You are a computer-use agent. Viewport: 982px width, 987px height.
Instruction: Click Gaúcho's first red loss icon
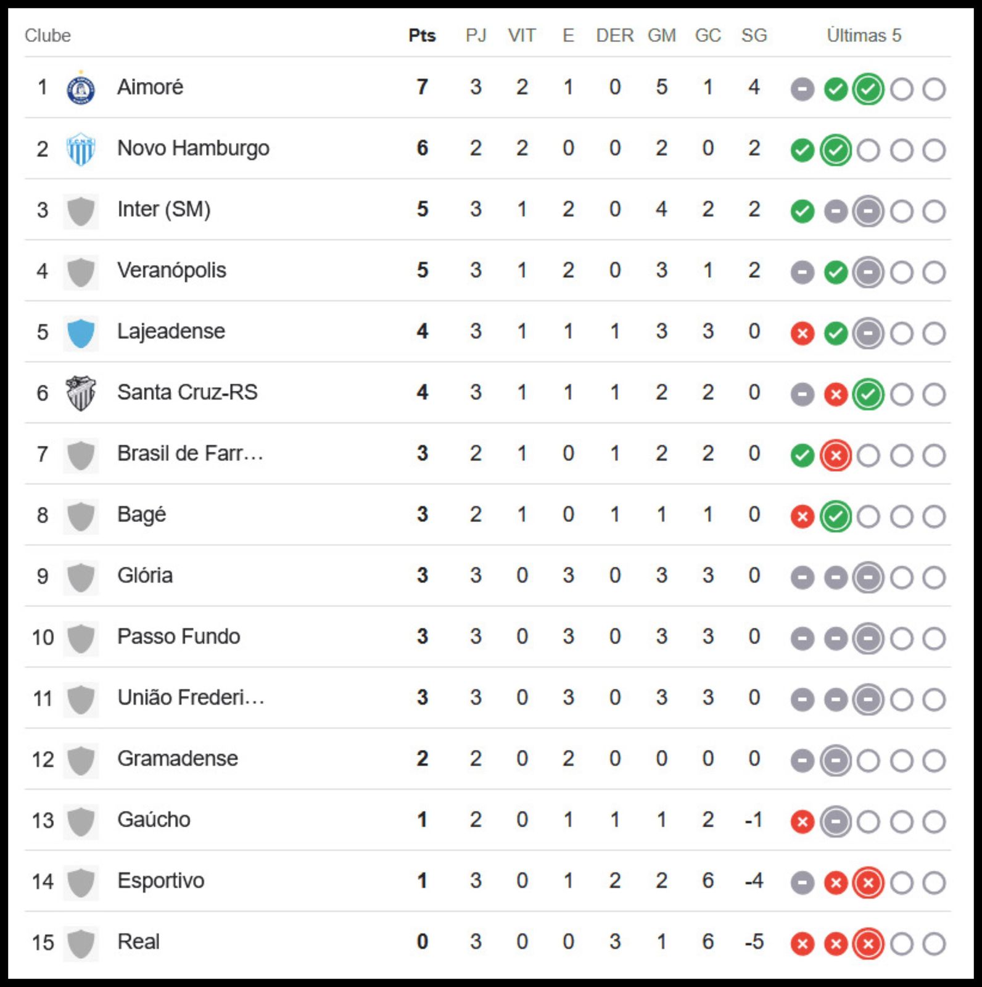(x=803, y=822)
